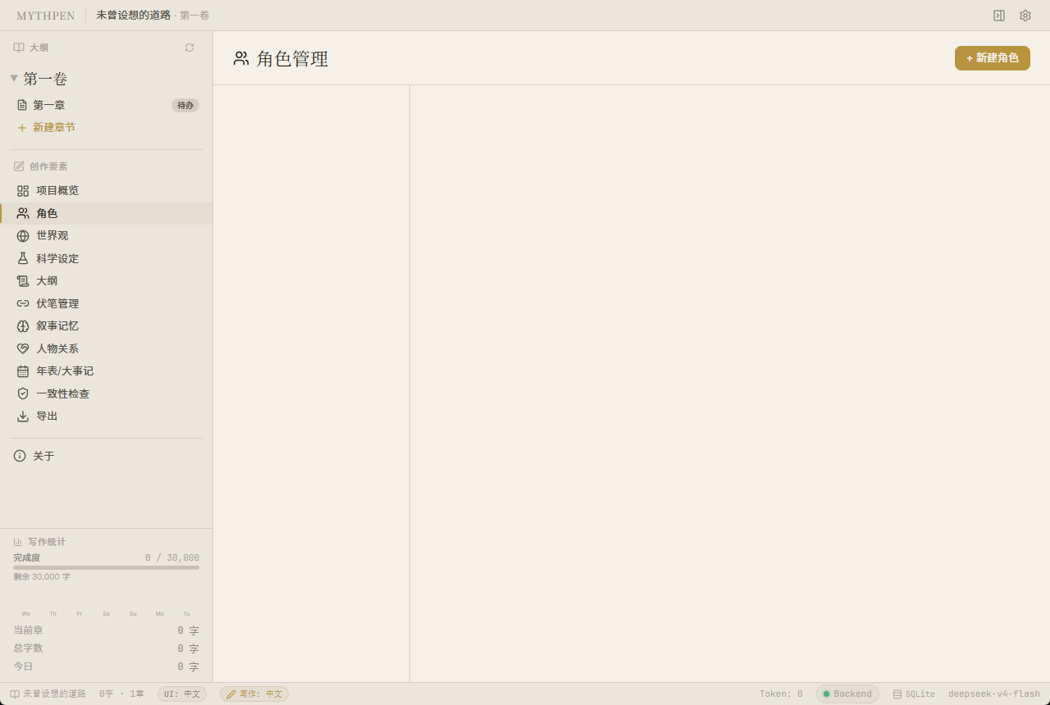Open 科学设定 flask icon
Screen dimensions: 1050x705
23,258
